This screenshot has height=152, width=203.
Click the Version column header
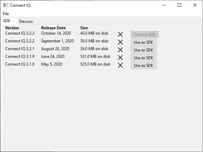12,28
